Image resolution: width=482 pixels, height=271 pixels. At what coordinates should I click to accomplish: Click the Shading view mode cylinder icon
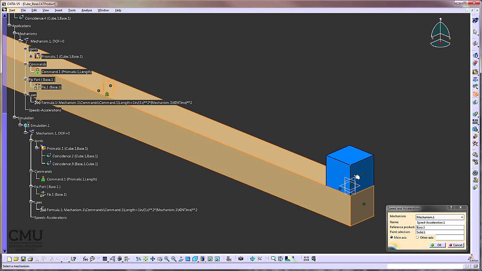point(203,259)
